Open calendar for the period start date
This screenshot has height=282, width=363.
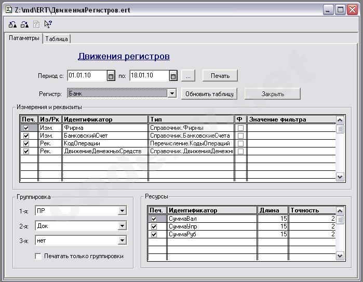(111, 76)
